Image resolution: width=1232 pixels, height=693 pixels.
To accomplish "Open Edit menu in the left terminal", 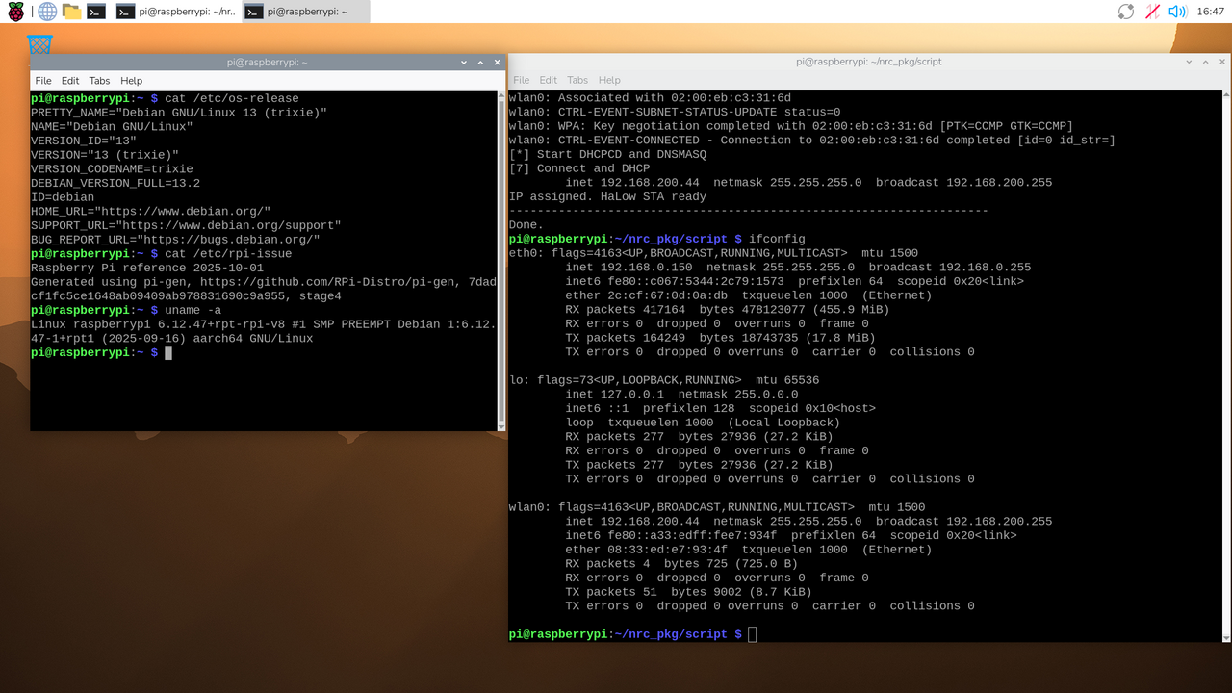I will (x=70, y=81).
